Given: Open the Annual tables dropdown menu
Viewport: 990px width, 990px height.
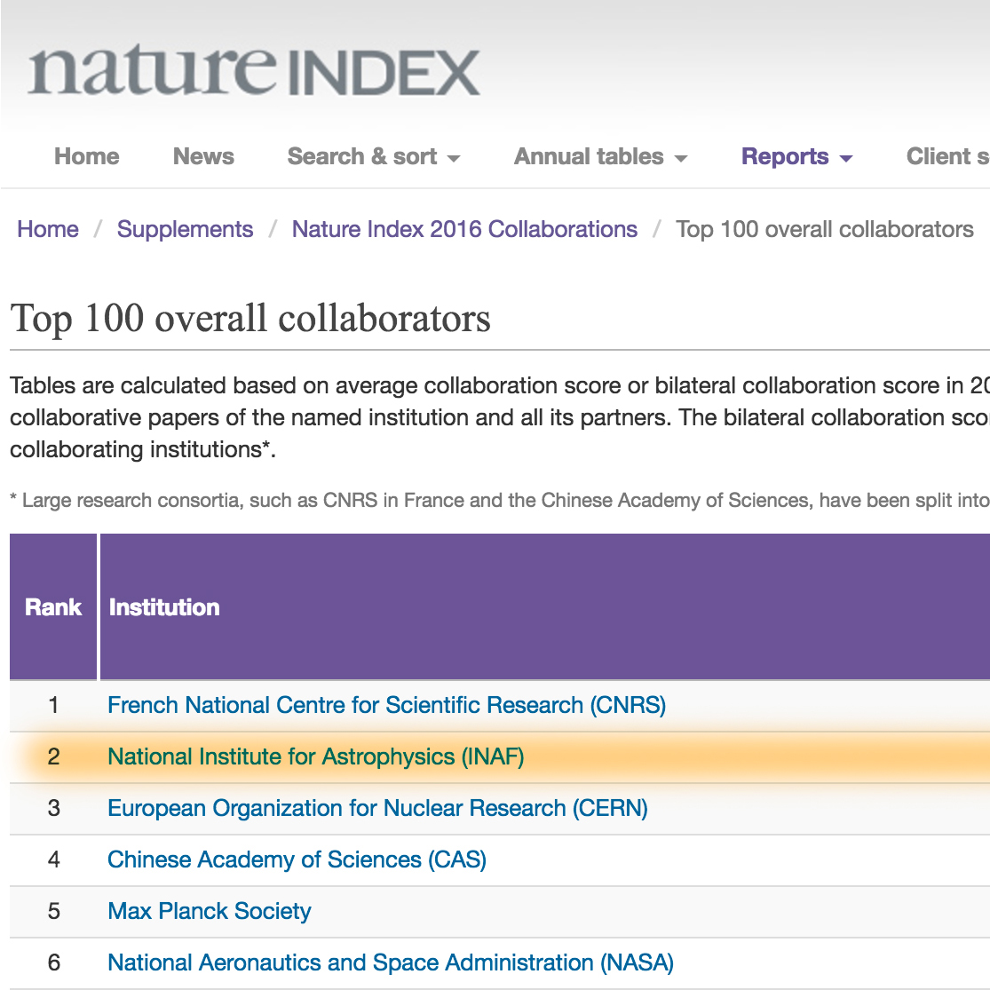Looking at the screenshot, I should pyautogui.click(x=600, y=157).
